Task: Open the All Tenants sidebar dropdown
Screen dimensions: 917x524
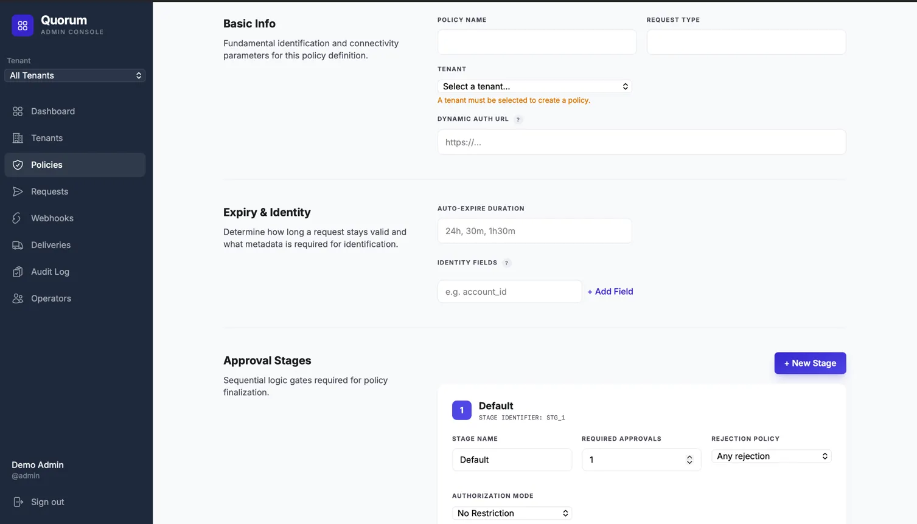Action: tap(75, 75)
